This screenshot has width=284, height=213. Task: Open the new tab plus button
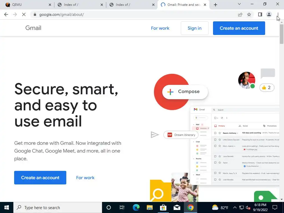pyautogui.click(x=215, y=5)
